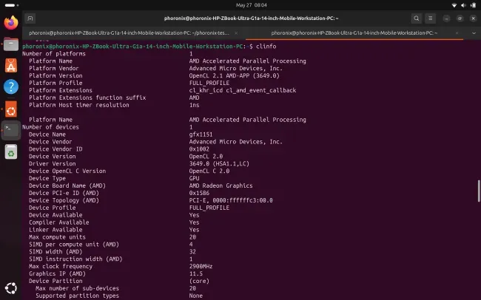Screen dimensions: 481x300
Task: Minimize the terminal window
Action: 447,18
